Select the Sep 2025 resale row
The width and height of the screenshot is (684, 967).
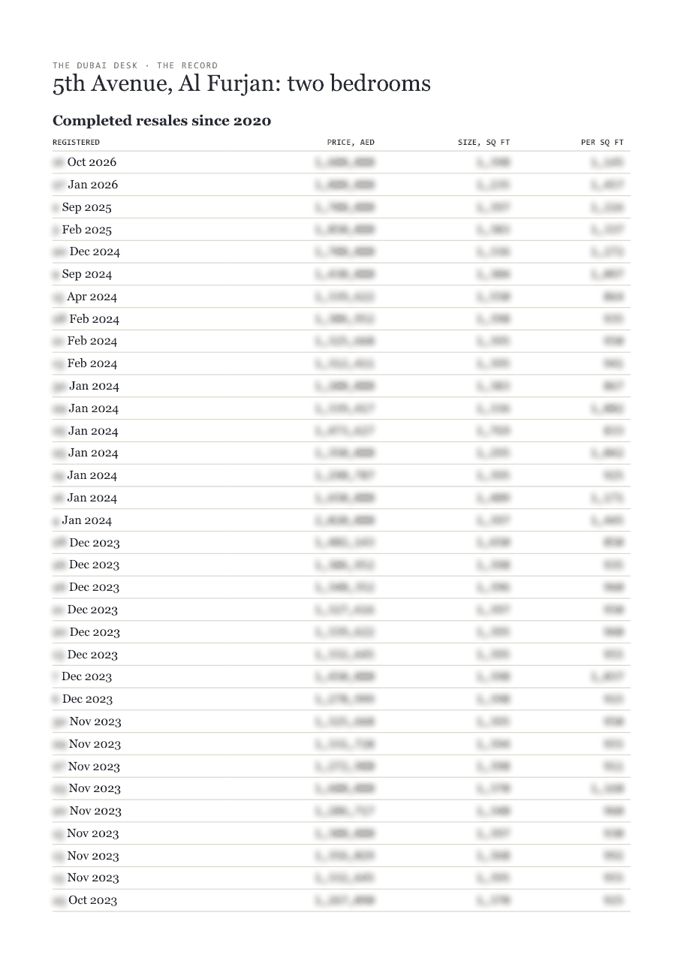point(342,207)
